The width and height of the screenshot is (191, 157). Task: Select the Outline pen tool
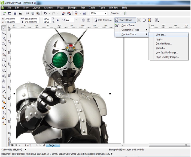click(4, 113)
